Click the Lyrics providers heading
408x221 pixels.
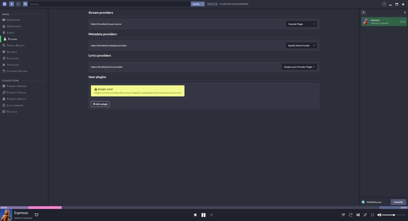100,55
